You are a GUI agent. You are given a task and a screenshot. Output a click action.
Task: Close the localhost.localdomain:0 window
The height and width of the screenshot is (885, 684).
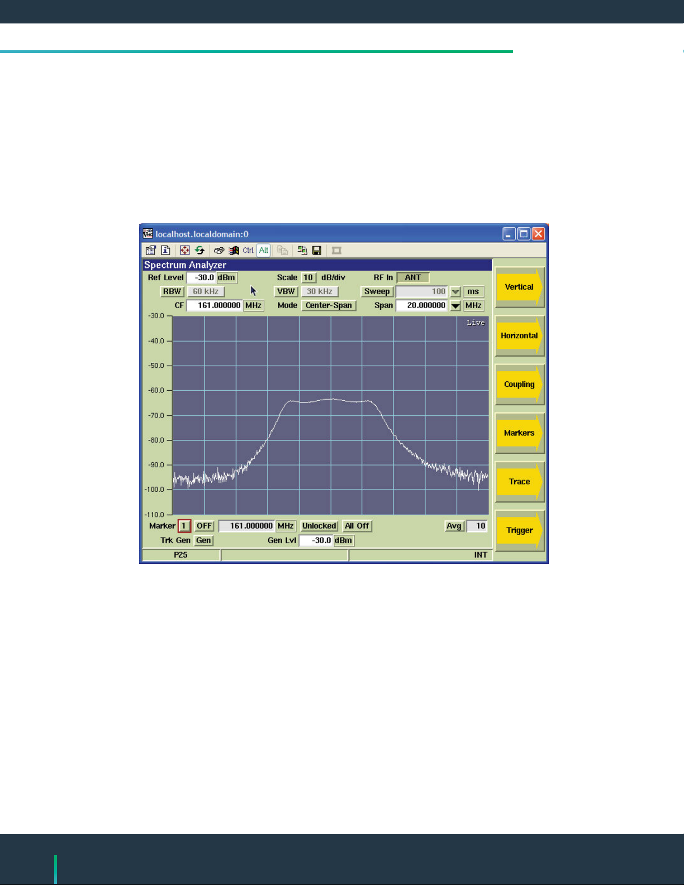click(x=538, y=234)
